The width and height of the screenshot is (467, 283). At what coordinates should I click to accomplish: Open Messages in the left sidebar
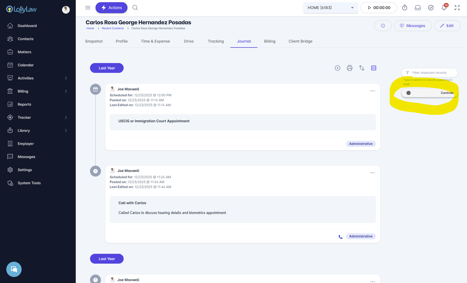[26, 157]
